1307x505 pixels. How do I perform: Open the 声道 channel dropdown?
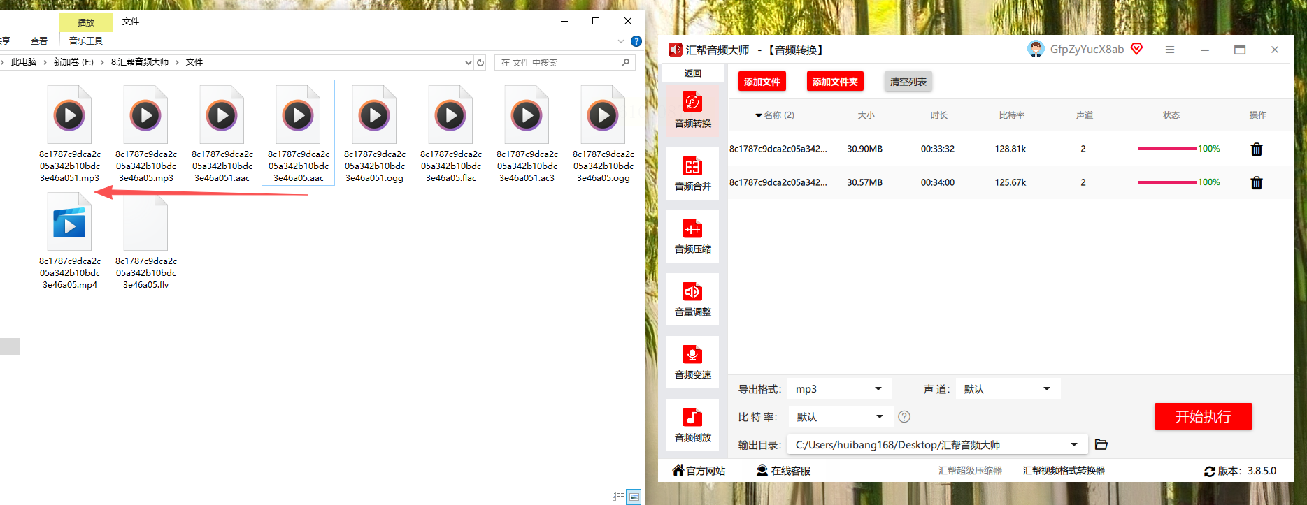1008,389
